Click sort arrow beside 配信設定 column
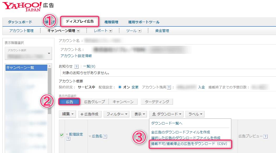Image resolution: width=276 pixels, height=153 pixels. 67,134
